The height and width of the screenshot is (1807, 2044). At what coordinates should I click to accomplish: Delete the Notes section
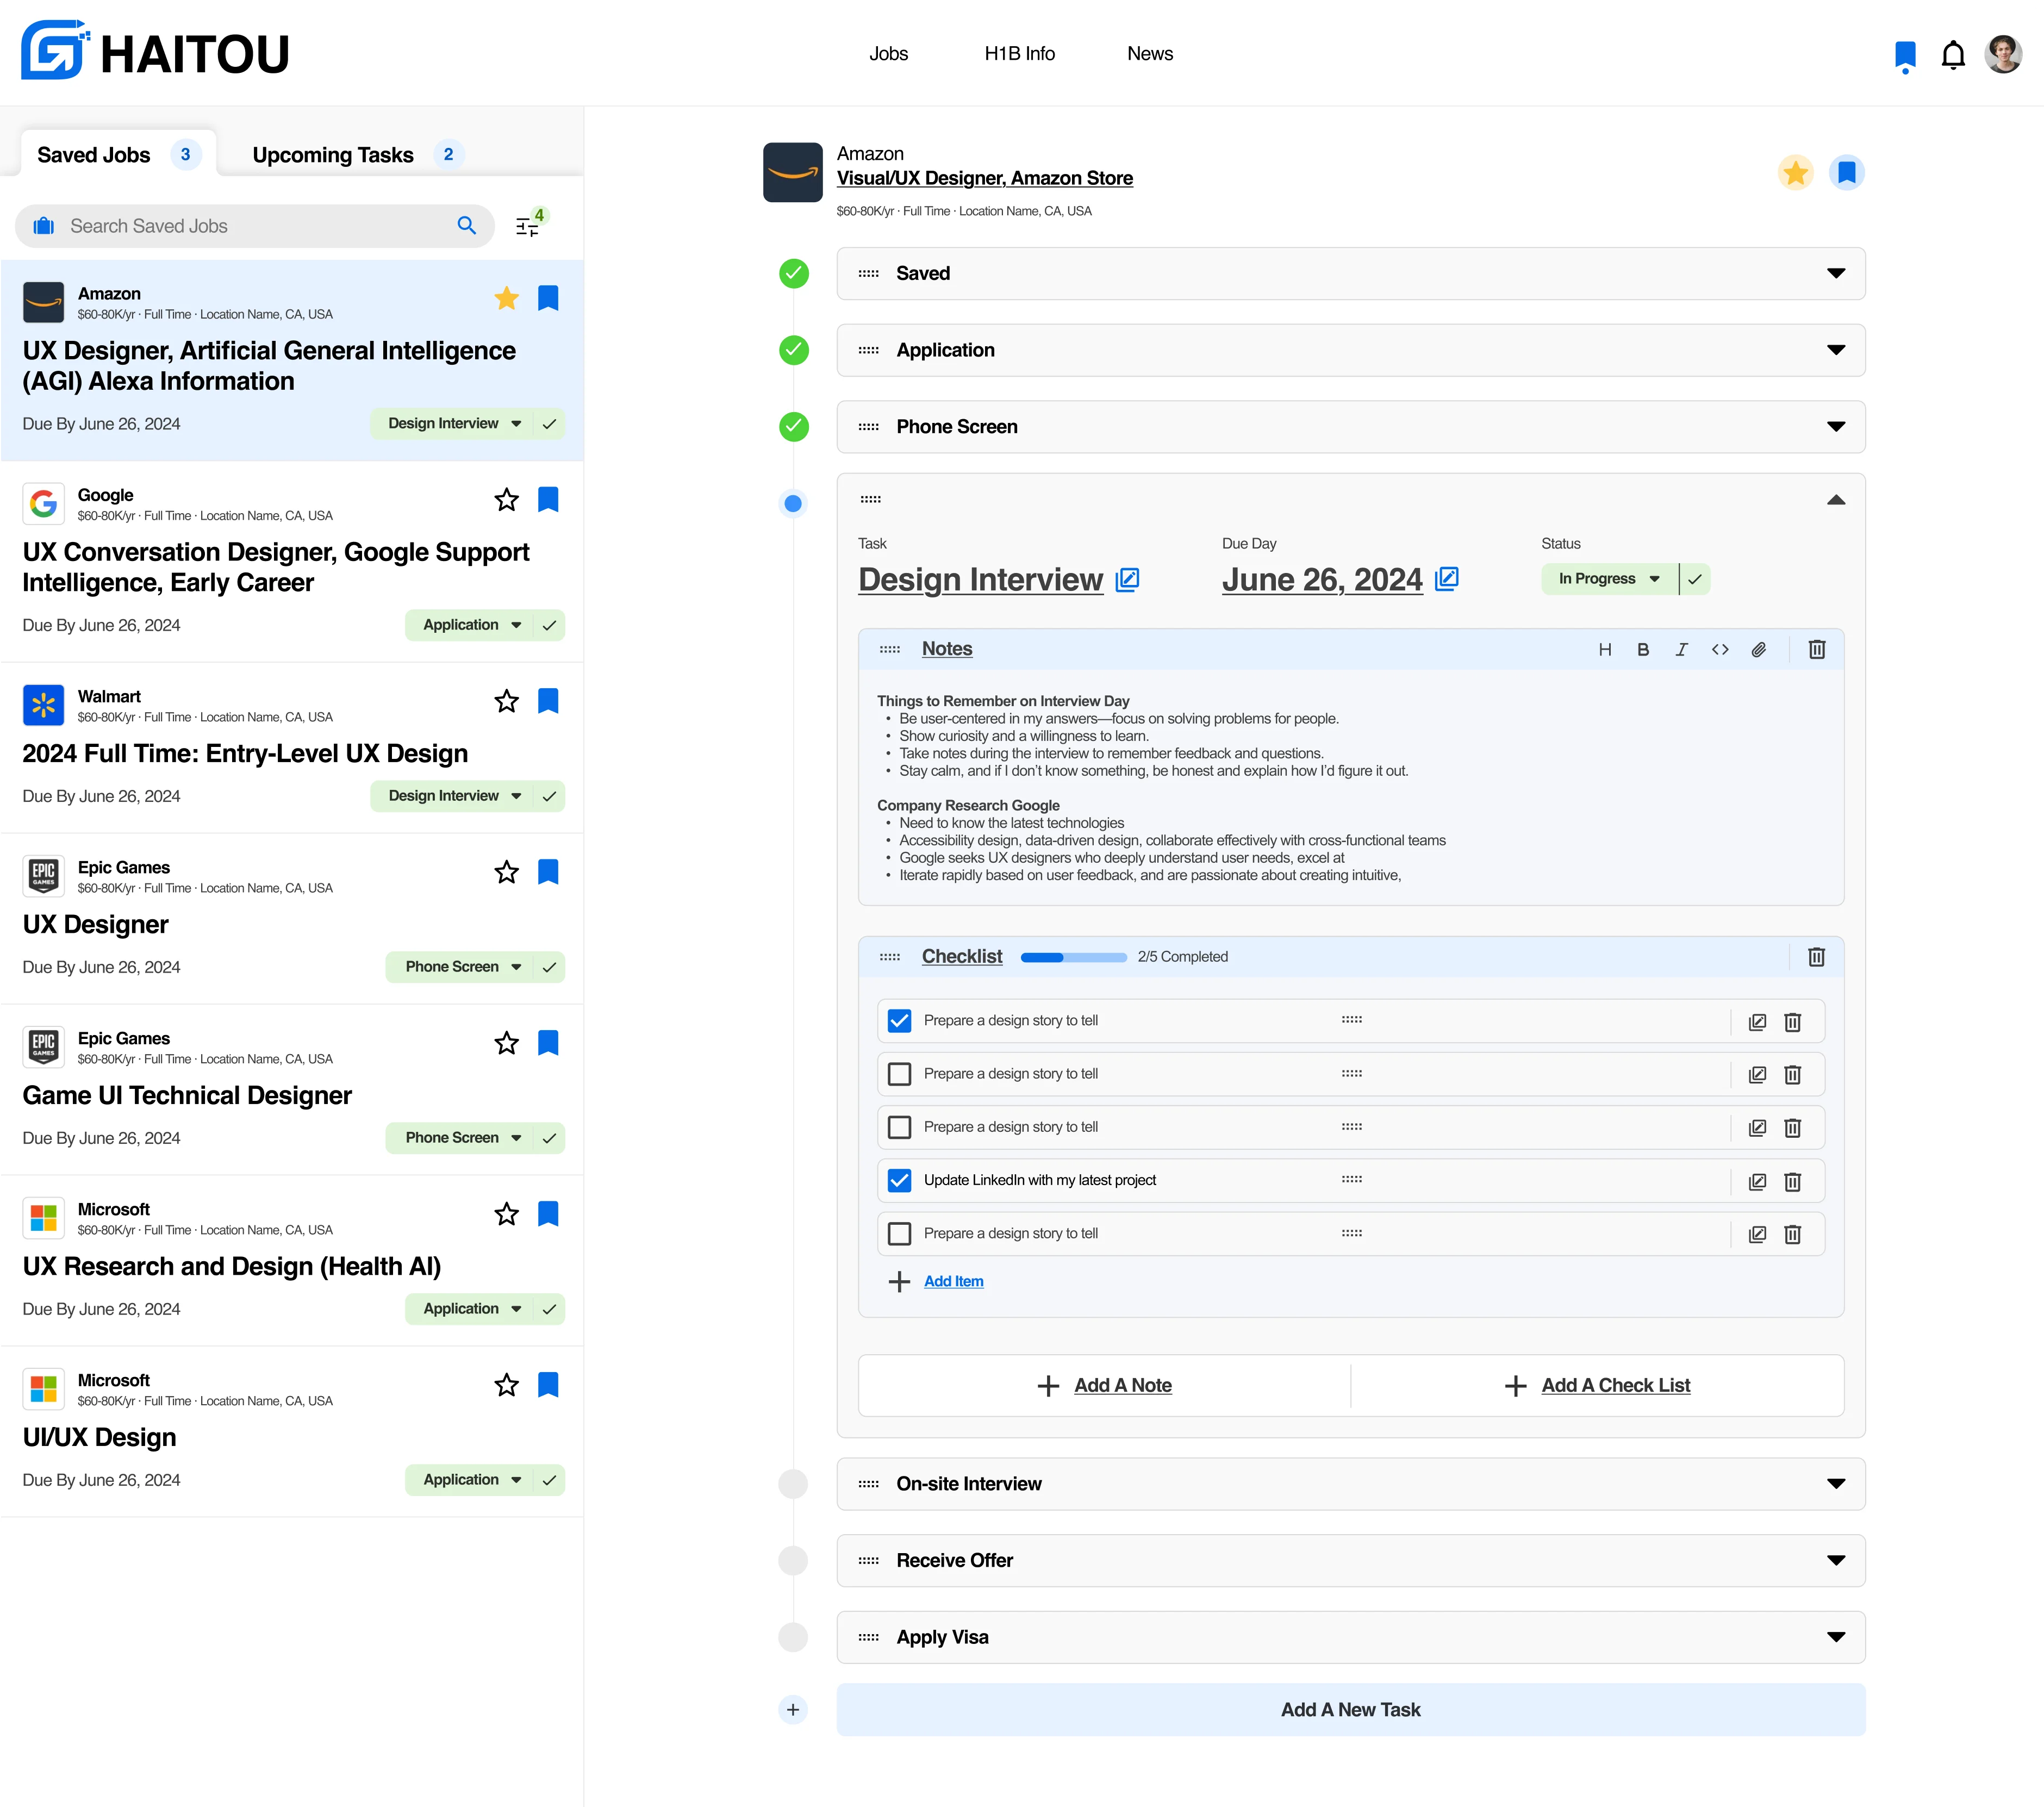coord(1817,650)
